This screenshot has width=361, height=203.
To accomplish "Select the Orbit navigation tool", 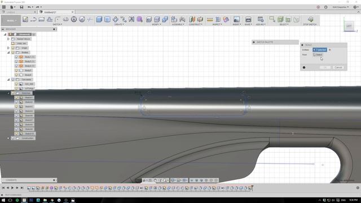I will point(144,180).
